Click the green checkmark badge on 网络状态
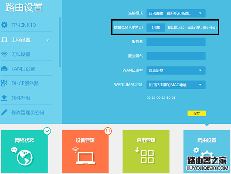Viewport: 231px width, 174px height. [x=47, y=131]
